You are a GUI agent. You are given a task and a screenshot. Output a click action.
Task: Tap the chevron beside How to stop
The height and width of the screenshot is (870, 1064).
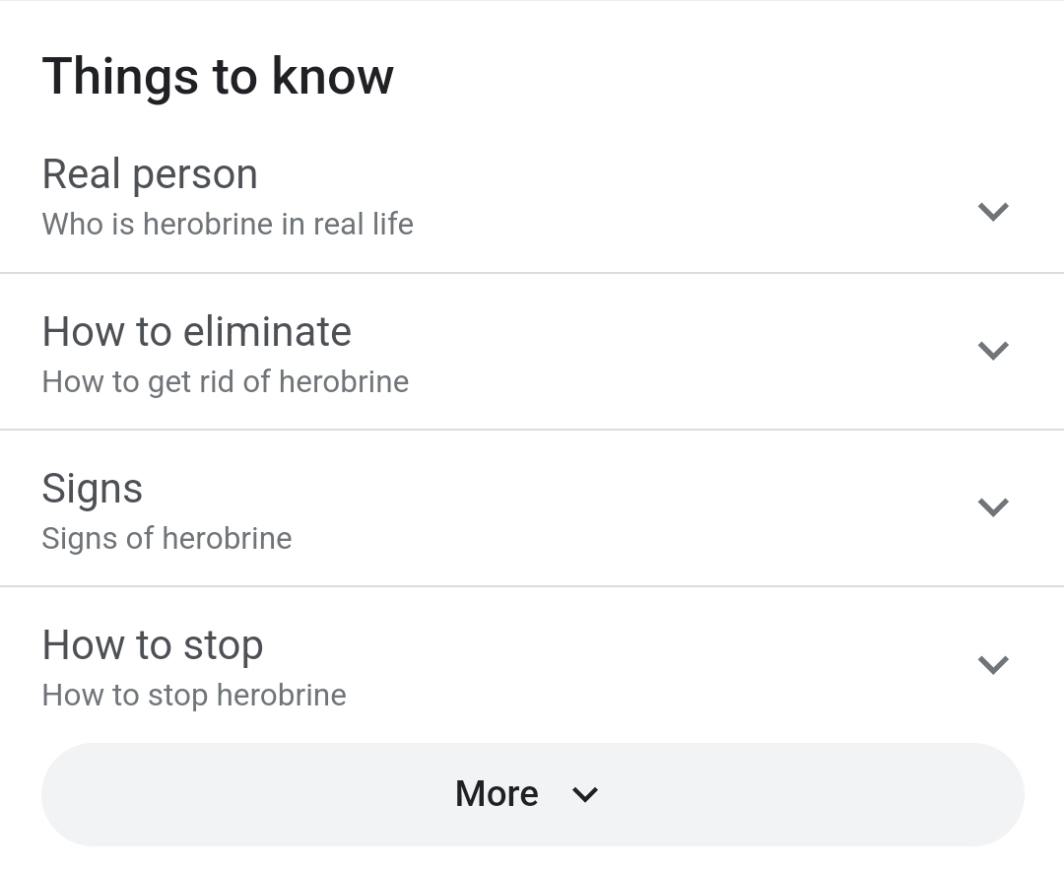992,665
